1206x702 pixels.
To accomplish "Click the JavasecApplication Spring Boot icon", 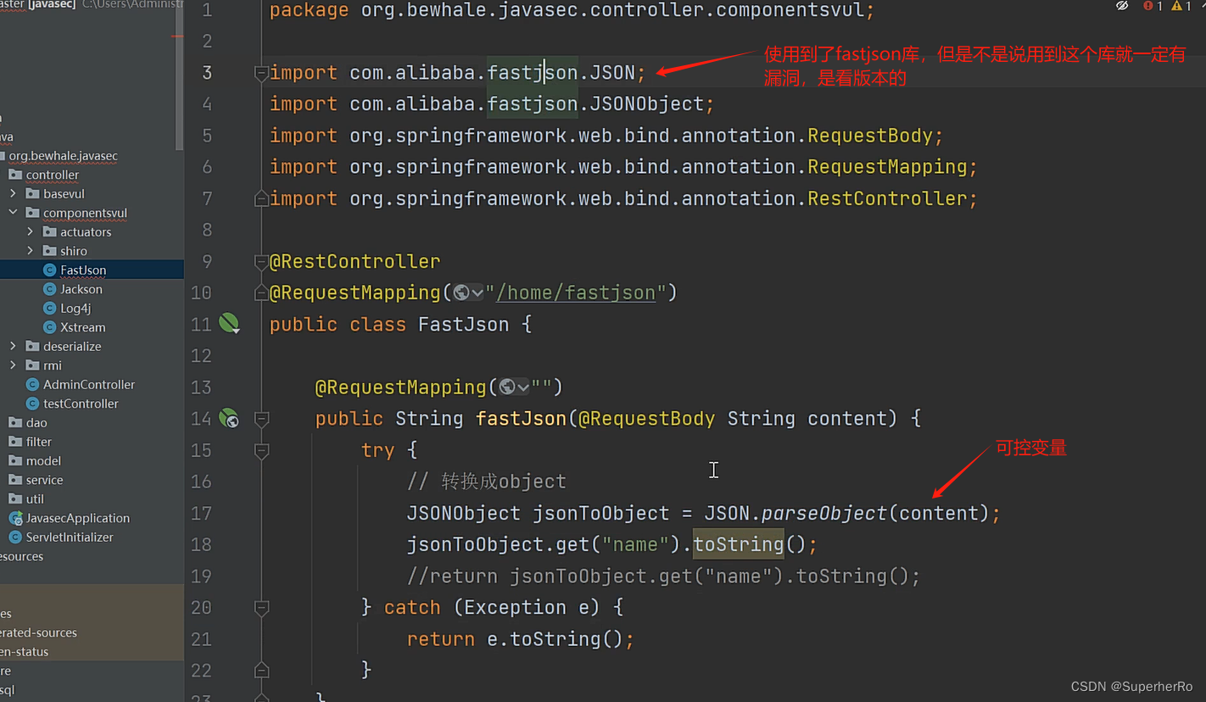I will click(x=15, y=518).
